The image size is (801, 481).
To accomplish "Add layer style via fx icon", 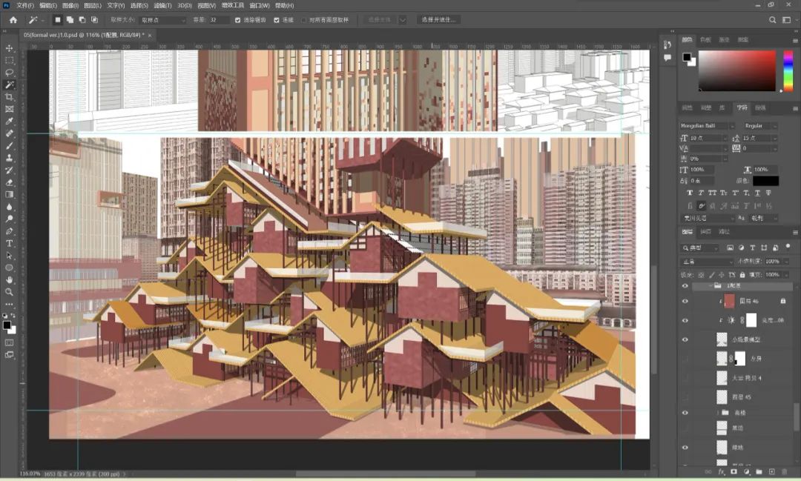I will (x=722, y=472).
